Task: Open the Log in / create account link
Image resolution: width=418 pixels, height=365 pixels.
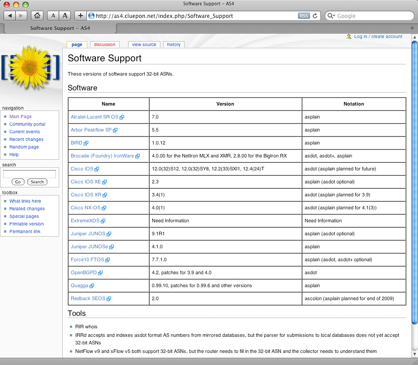Action: point(378,37)
